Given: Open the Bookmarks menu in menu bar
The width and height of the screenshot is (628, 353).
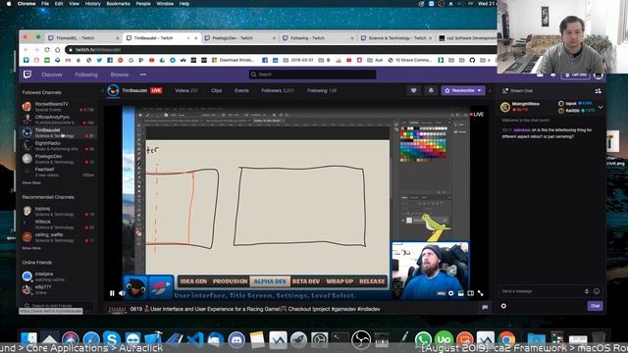Looking at the screenshot, I should (x=118, y=4).
